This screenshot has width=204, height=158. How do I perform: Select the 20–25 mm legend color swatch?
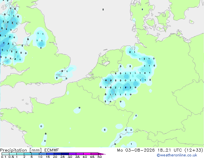click(x=57, y=154)
